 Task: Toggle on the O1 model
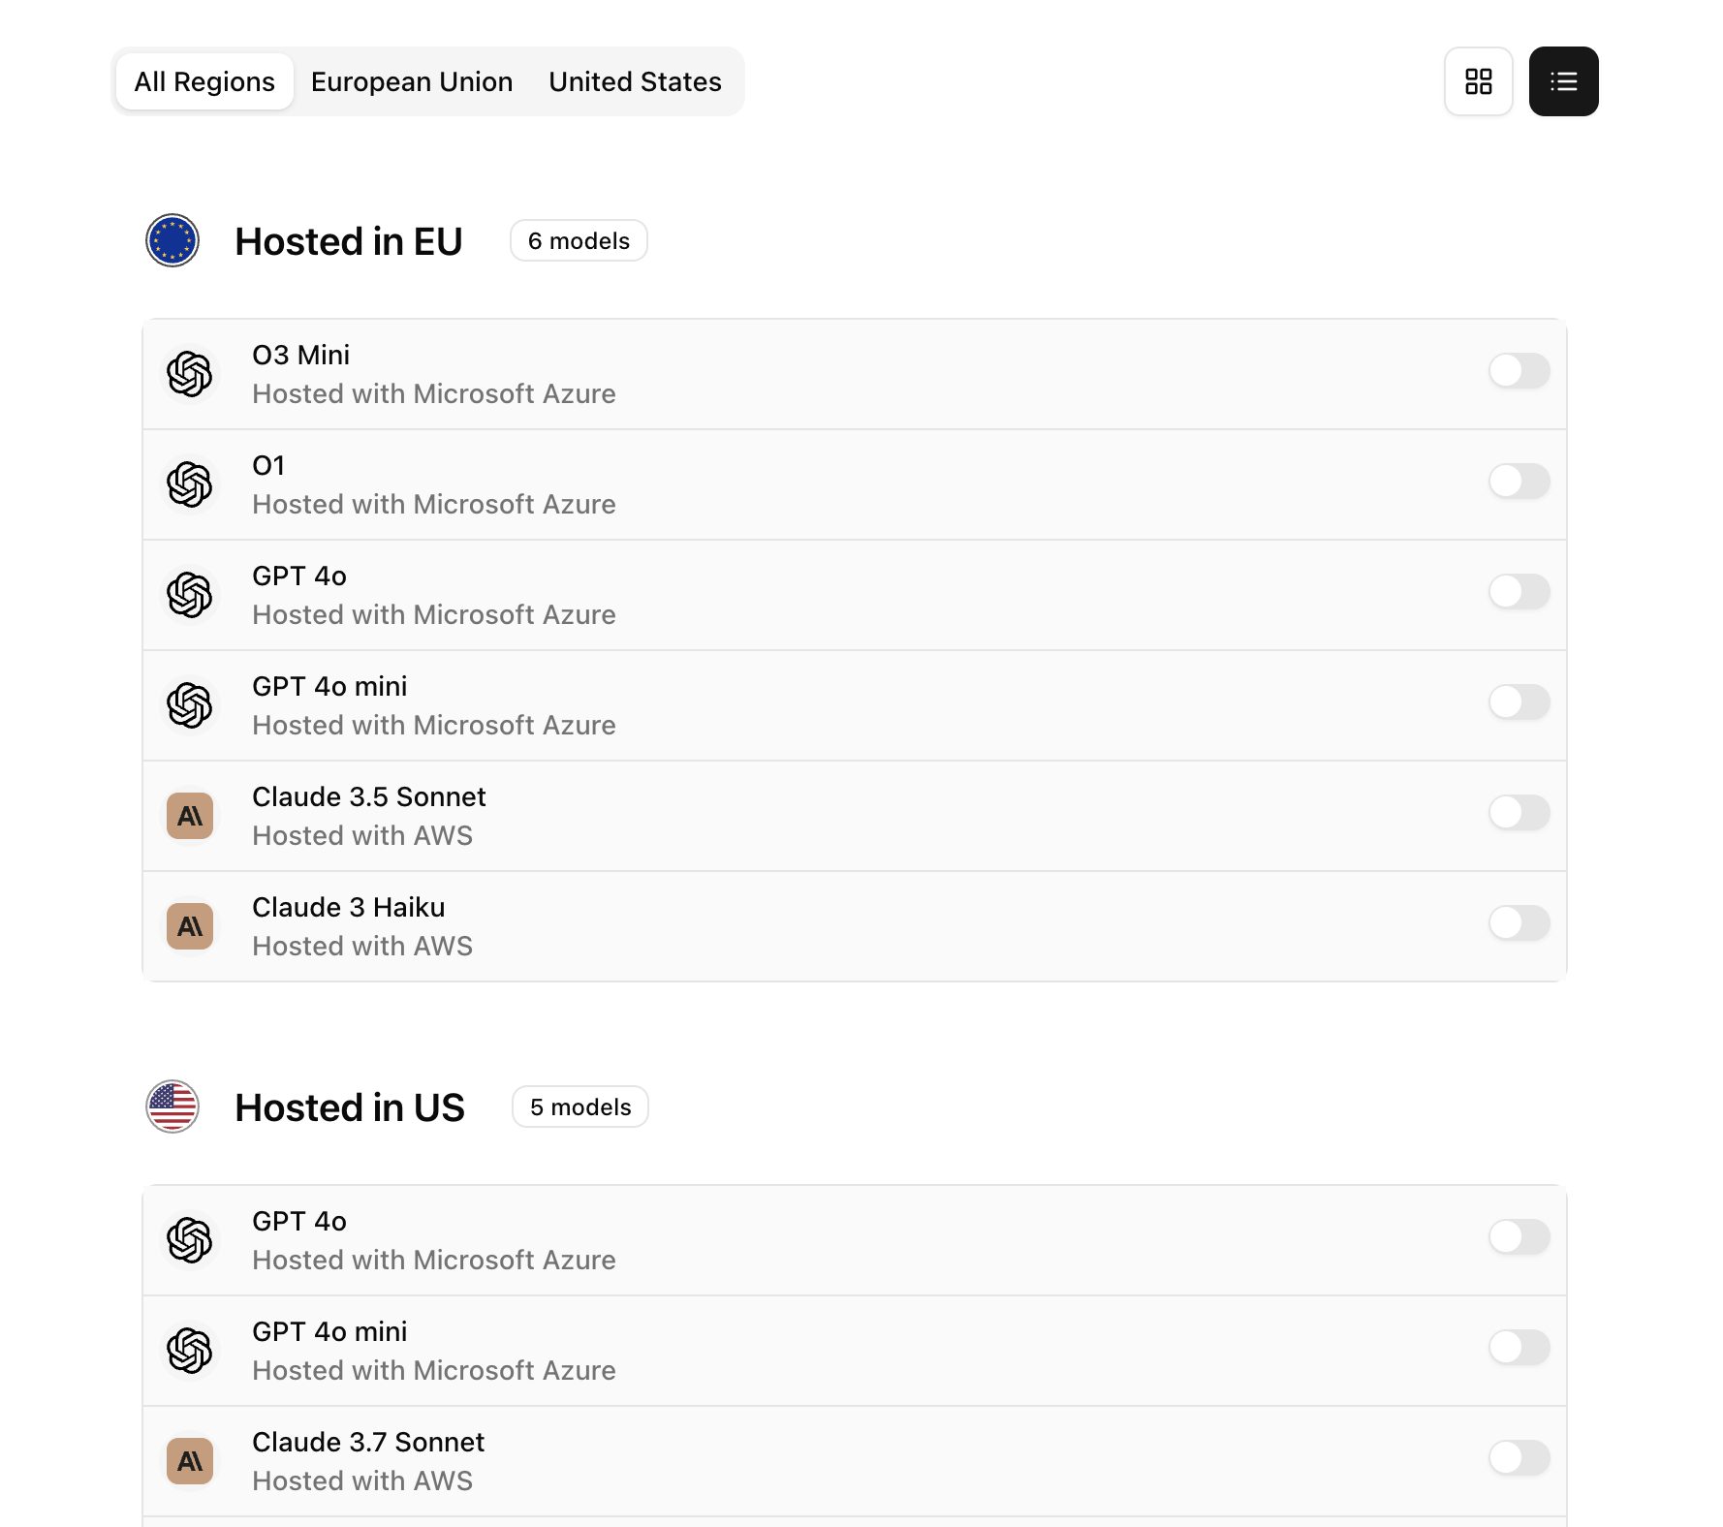(1519, 481)
